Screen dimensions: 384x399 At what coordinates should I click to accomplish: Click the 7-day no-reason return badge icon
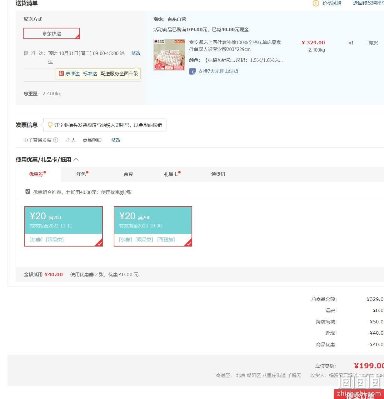[192, 71]
